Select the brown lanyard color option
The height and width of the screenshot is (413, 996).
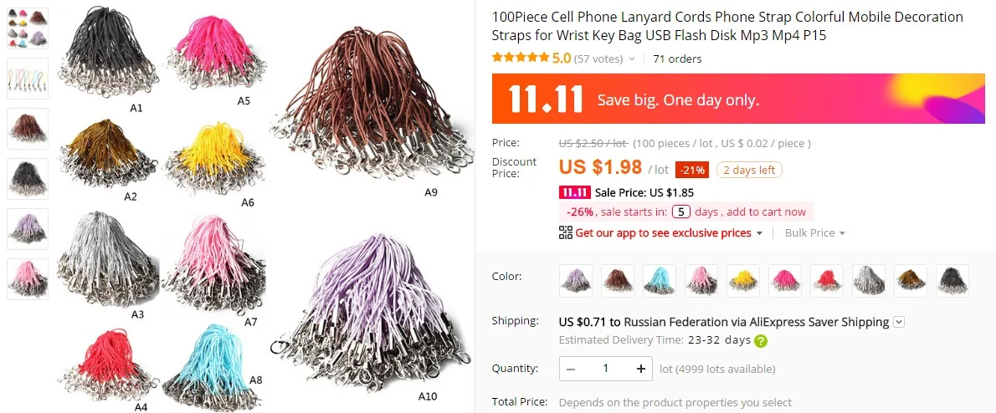[618, 281]
